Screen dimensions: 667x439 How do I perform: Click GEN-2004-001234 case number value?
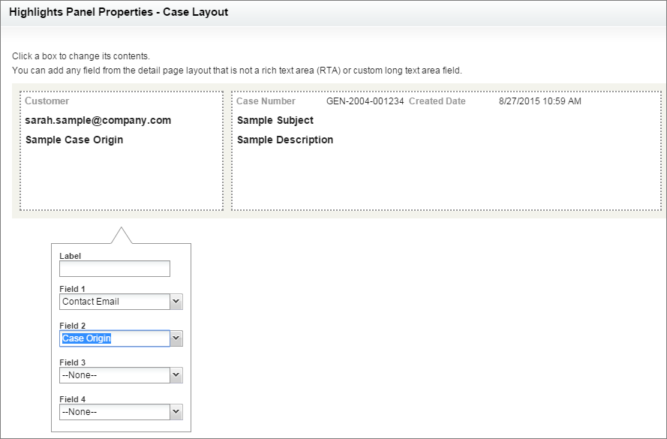365,101
